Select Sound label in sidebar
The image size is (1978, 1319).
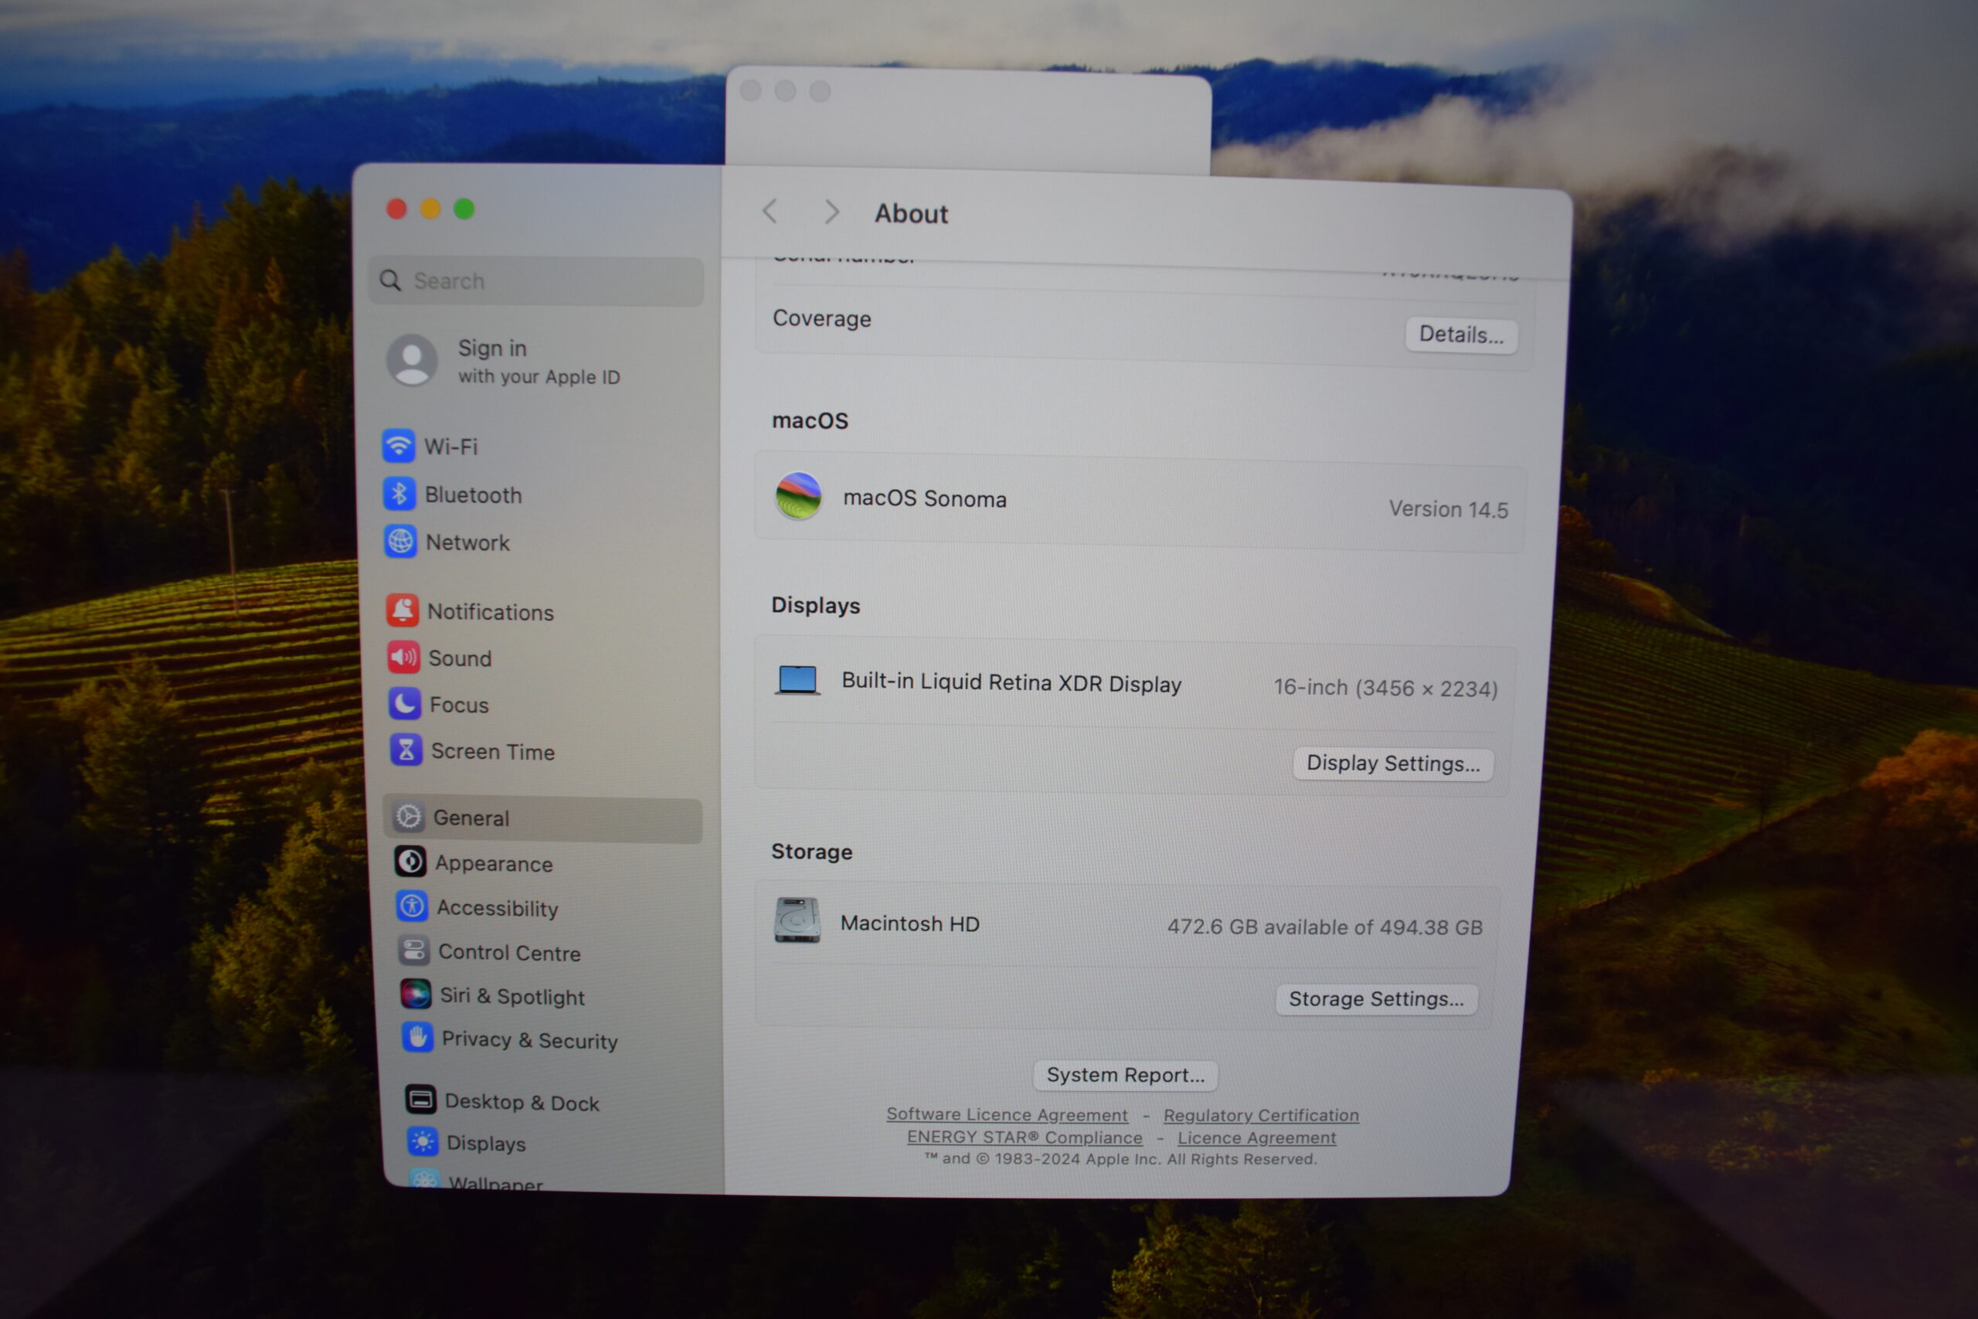460,658
